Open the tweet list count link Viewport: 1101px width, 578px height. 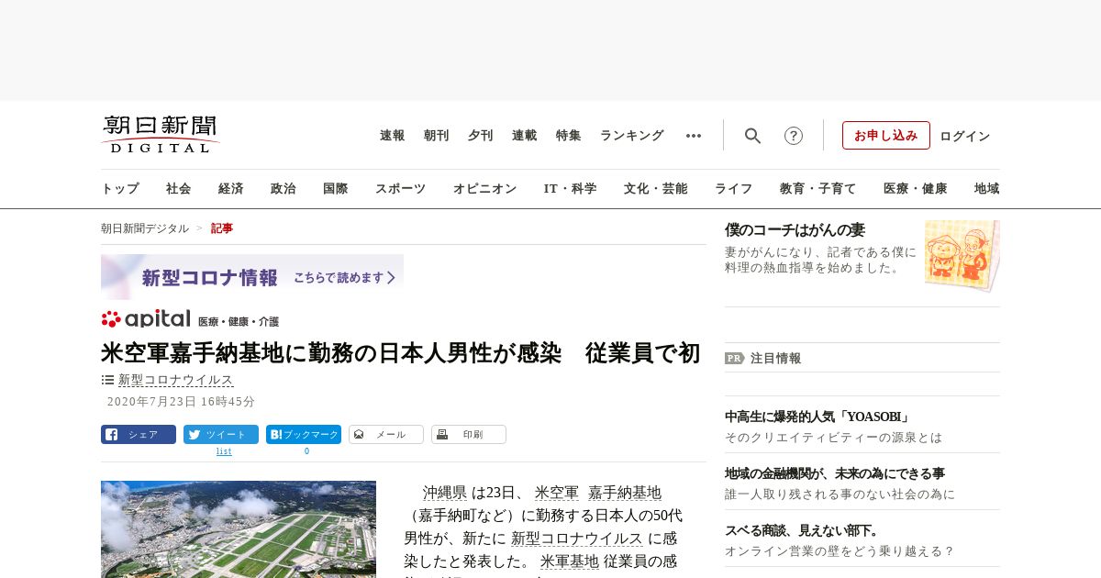point(224,451)
